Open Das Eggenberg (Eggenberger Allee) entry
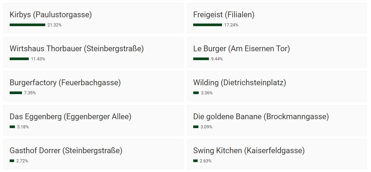The width and height of the screenshot is (371, 172). coord(93,120)
